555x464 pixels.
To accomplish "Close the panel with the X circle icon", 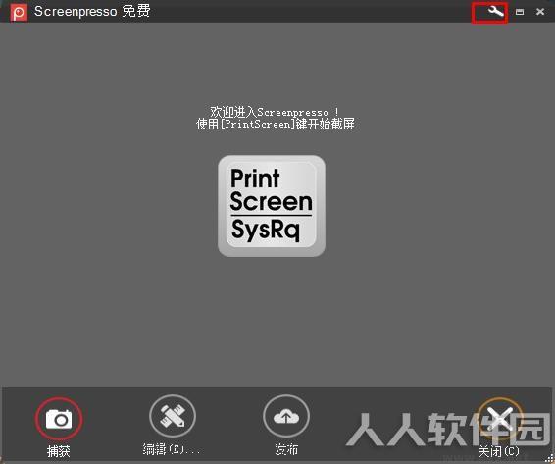I will (499, 418).
